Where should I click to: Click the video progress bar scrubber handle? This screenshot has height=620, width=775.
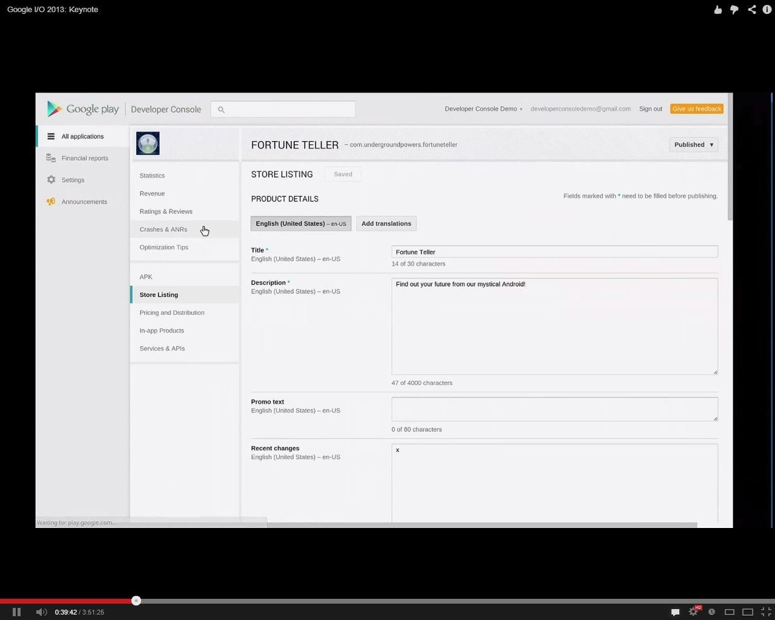136,601
